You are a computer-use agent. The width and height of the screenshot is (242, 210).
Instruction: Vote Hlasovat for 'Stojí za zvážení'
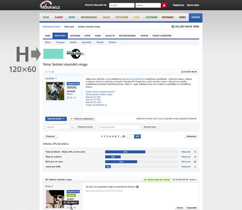click(x=186, y=157)
